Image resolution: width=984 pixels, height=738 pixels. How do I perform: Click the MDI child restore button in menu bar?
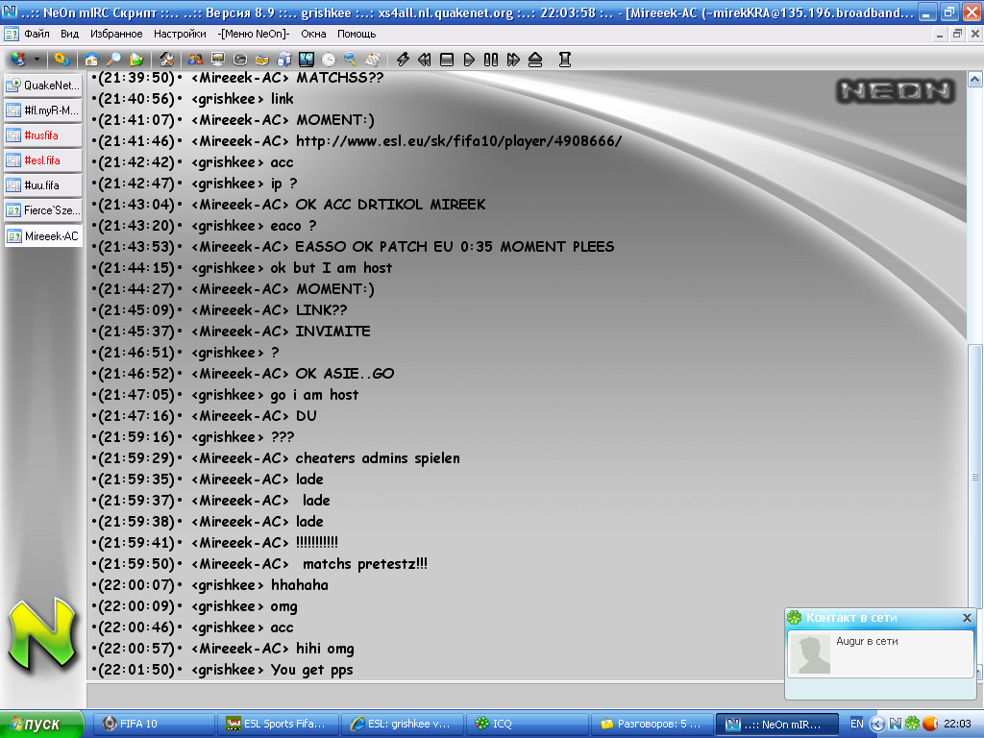pyautogui.click(x=957, y=34)
